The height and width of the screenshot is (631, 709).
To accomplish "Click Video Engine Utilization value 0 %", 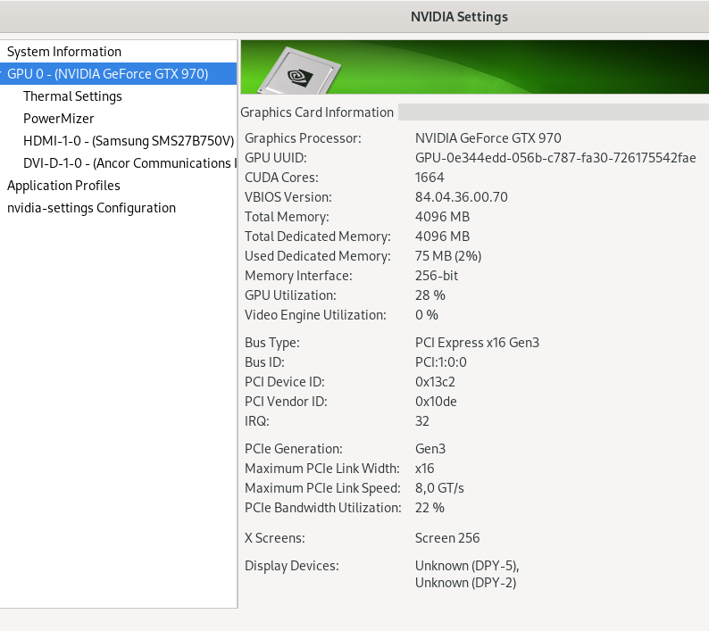I will click(427, 315).
